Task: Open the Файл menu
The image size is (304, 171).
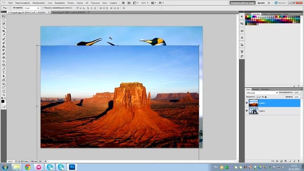Action: click(10, 3)
